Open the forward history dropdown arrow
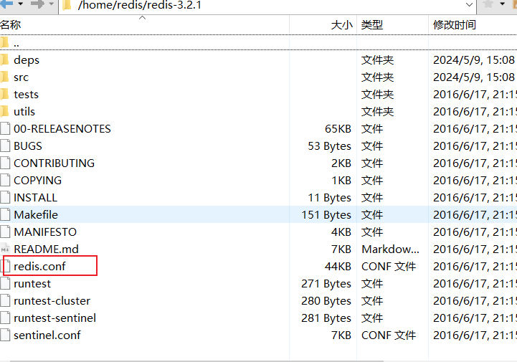Screen dimensions: 517x362 click(x=51, y=5)
